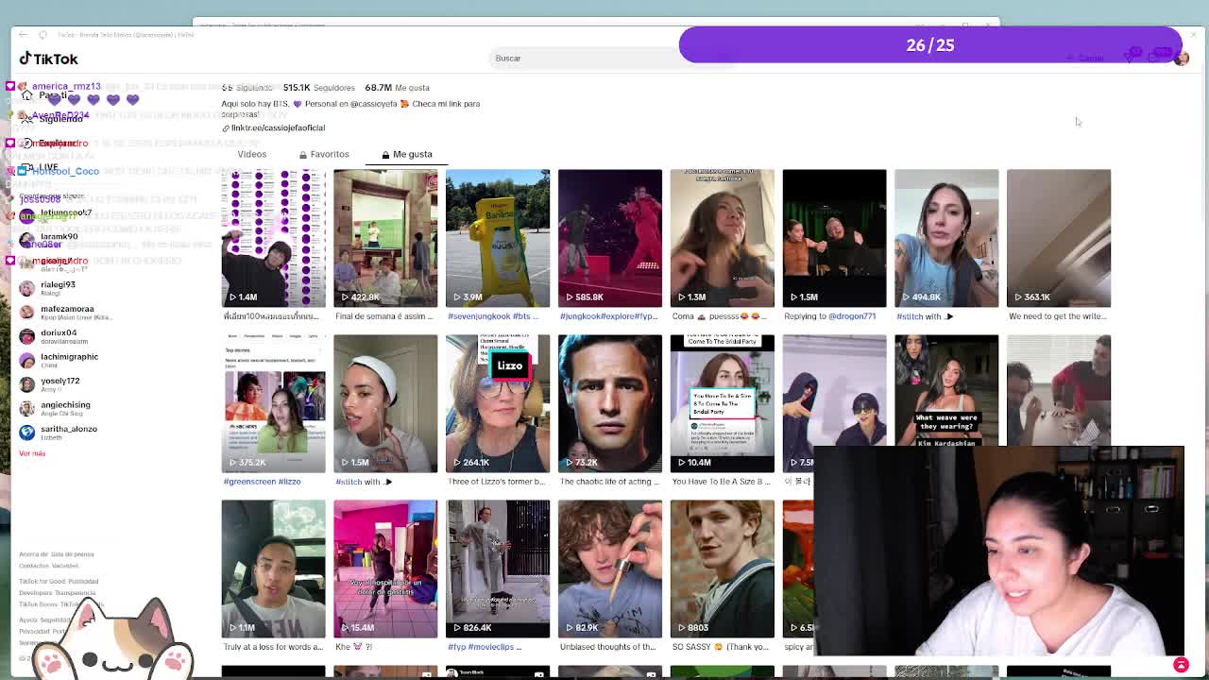Open the rialegi93 username text

[58, 284]
